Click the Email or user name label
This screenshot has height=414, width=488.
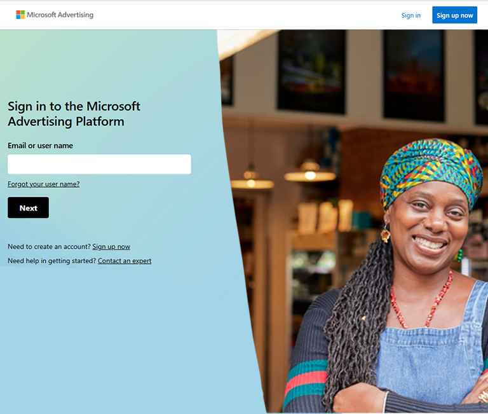[x=41, y=146]
